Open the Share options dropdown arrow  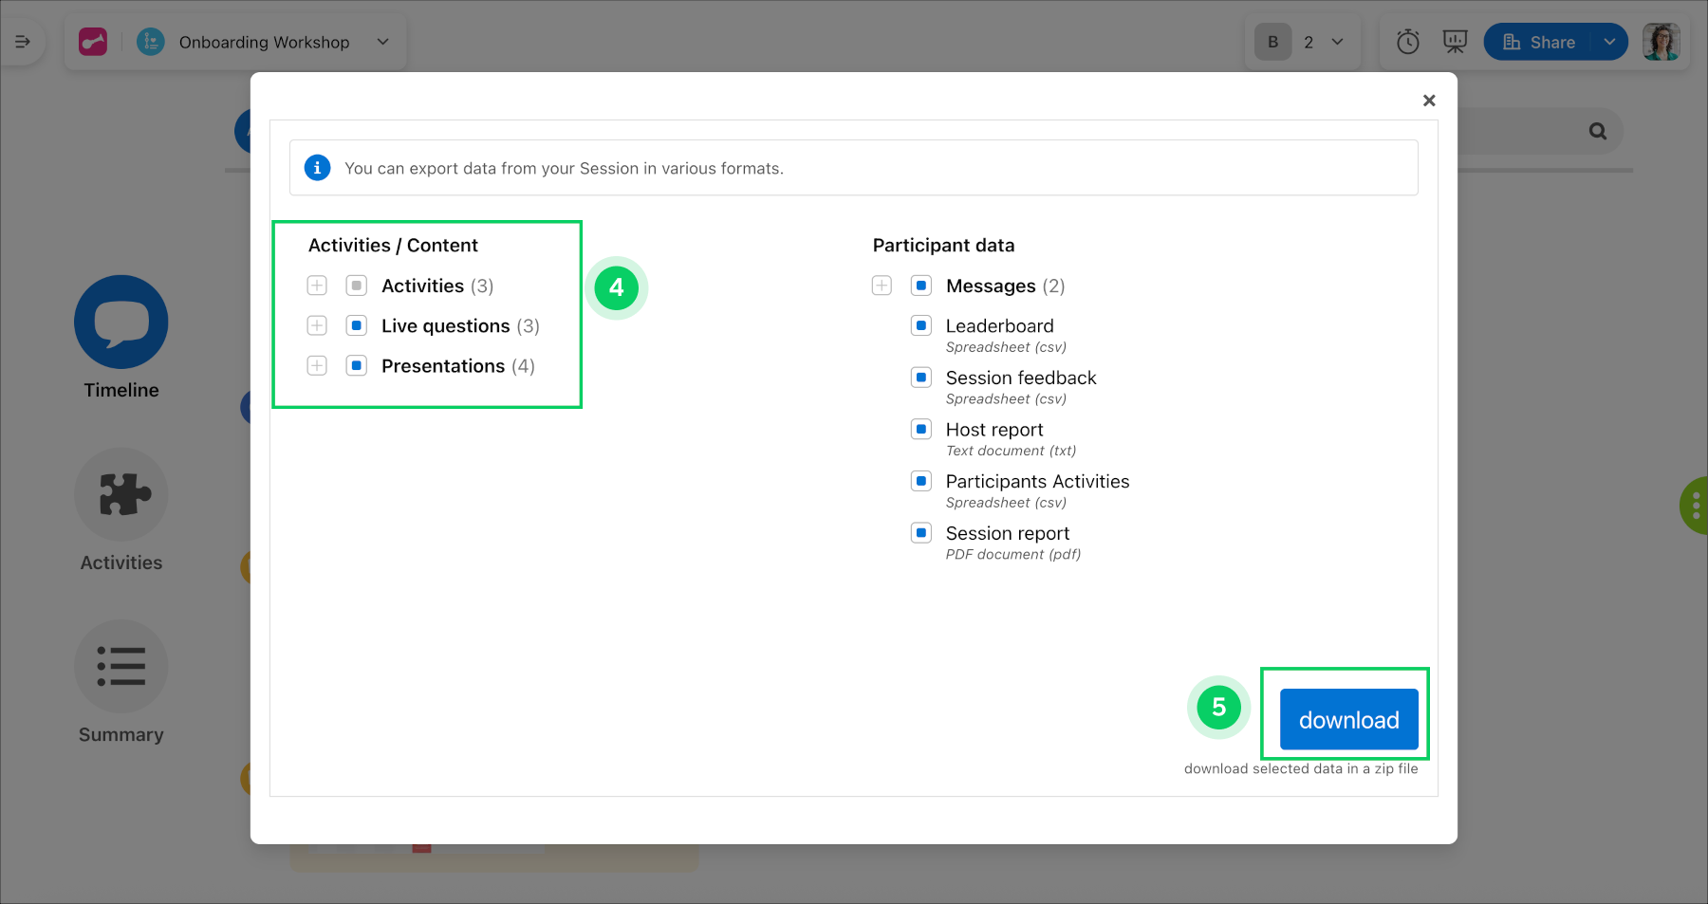1609,42
